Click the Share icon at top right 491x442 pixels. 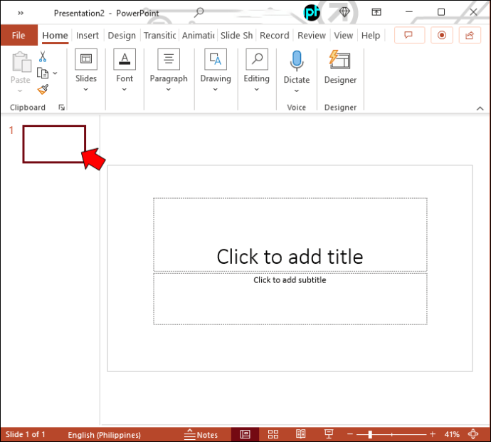tap(470, 35)
